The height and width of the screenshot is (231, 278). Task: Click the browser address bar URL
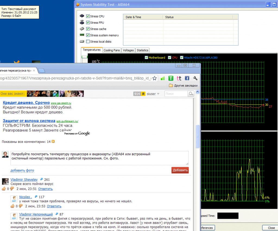(76, 78)
